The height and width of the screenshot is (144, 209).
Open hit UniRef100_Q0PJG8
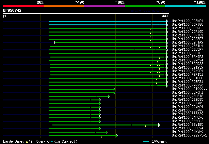point(187,25)
